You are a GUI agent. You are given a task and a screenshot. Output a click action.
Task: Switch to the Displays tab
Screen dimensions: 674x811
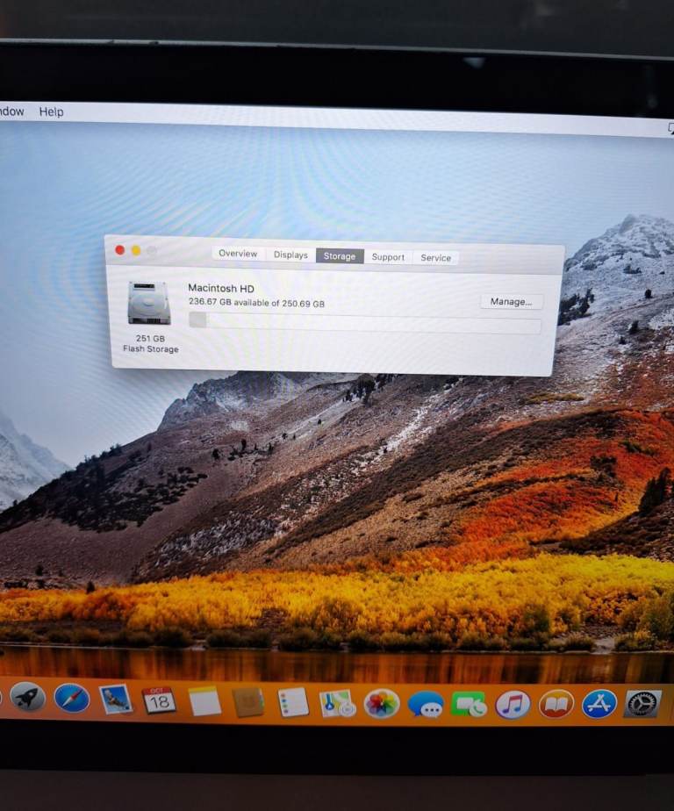point(290,255)
